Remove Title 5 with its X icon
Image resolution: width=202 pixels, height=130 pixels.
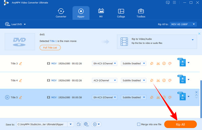pos(196,92)
